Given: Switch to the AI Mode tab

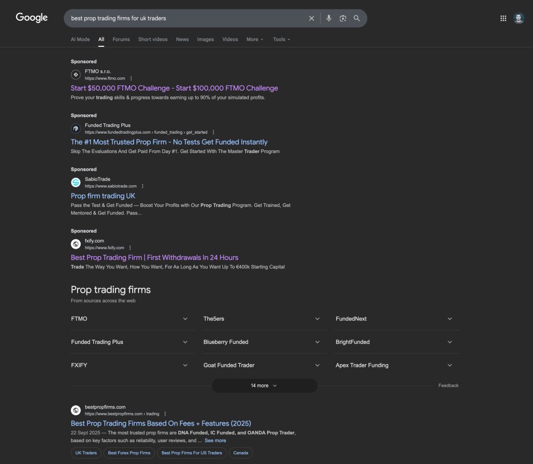Looking at the screenshot, I should (x=80, y=40).
